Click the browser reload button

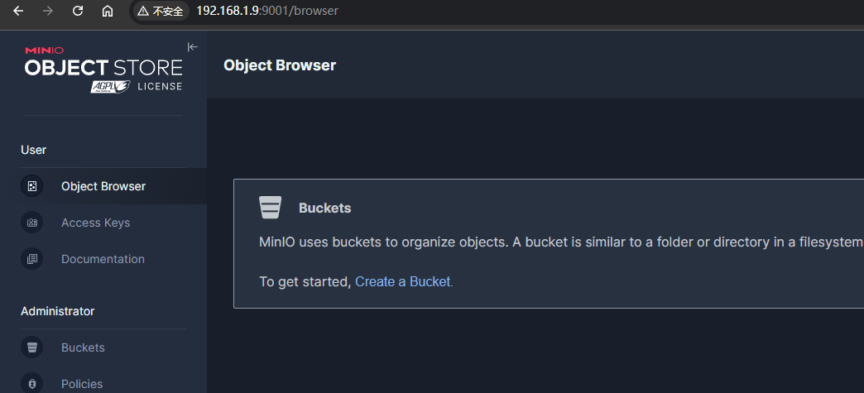(x=78, y=12)
